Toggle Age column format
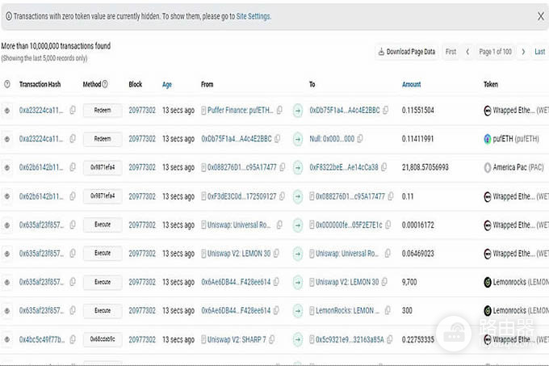 point(167,84)
